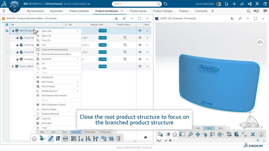Viewport: 269px width, 151px height.
Task: Switch to Lifecycle tab in ENOVIA toolbar
Action: (76, 132)
